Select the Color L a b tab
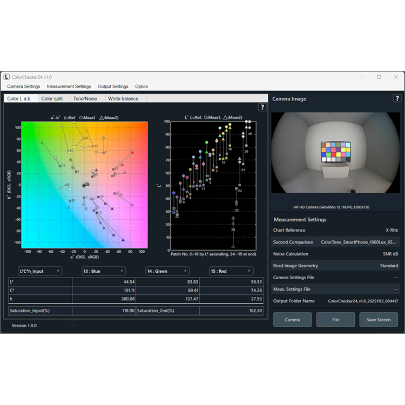The width and height of the screenshot is (405, 405). (x=19, y=99)
